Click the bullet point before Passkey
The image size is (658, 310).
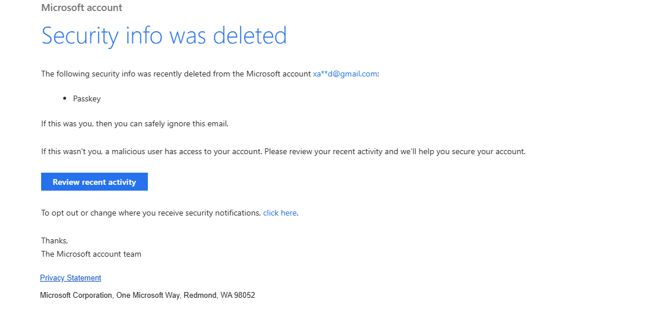[x=64, y=99]
